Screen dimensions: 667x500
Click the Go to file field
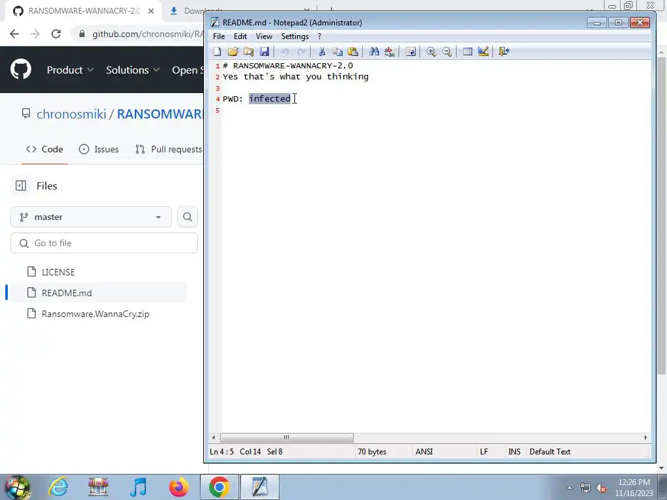[104, 243]
